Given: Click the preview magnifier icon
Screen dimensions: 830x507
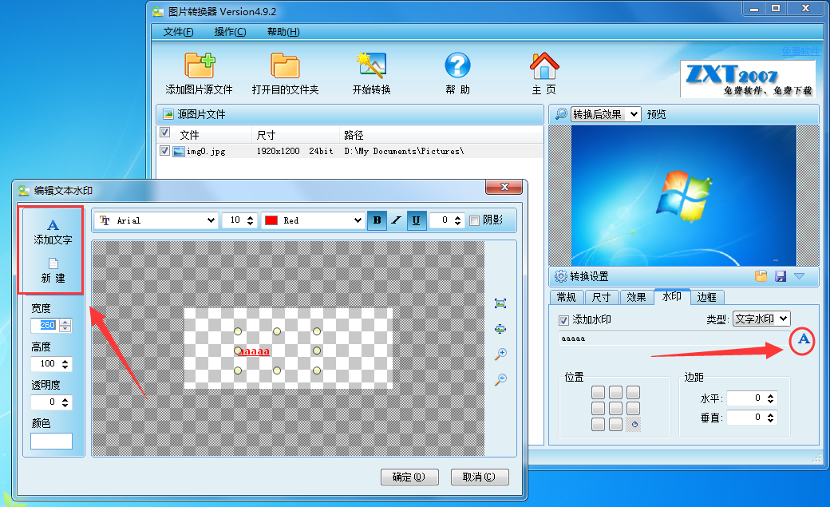Looking at the screenshot, I should tap(561, 114).
